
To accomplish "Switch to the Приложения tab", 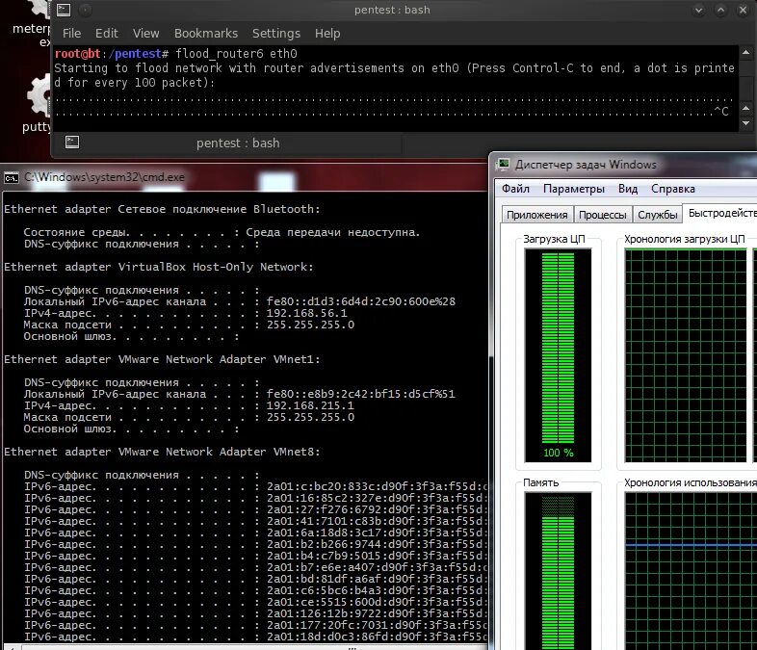I will coord(536,215).
